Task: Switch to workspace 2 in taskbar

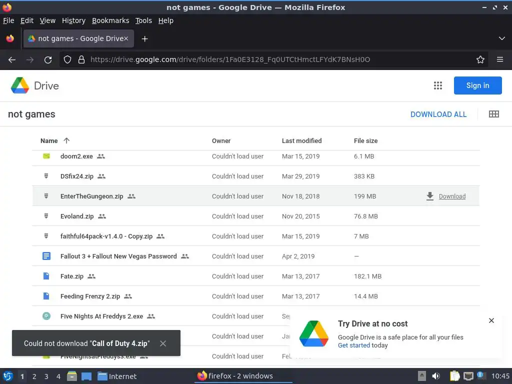Action: point(34,376)
